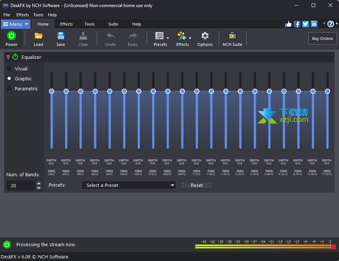This screenshot has width=339, height=261.
Task: Open the File menu
Action: tap(7, 15)
